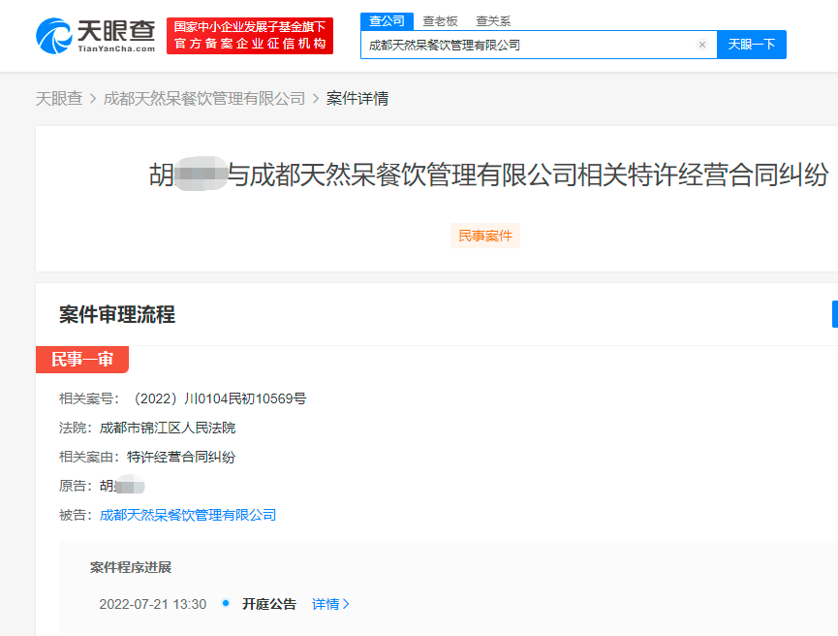
Task: Select the 查公司 search tab
Action: coord(387,21)
